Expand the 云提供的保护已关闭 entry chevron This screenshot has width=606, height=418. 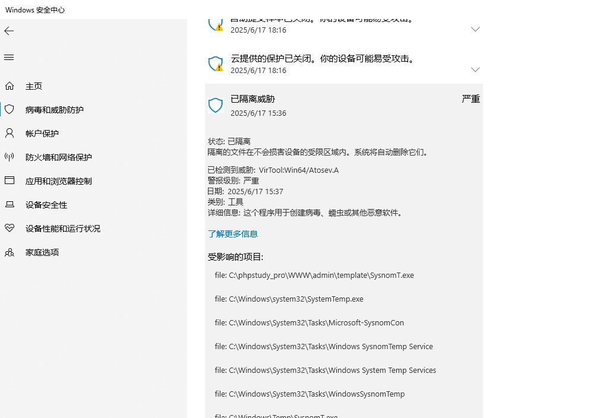point(475,69)
